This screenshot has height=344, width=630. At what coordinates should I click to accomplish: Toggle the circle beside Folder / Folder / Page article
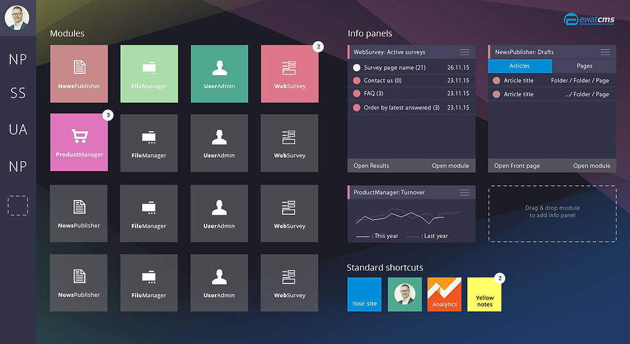(496, 80)
